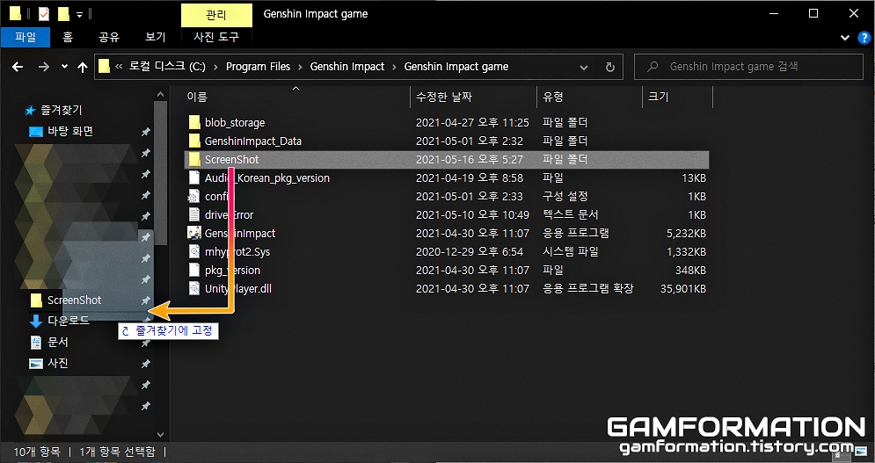Select the ScreenShot folder in file list
The width and height of the screenshot is (875, 463).
click(x=446, y=160)
